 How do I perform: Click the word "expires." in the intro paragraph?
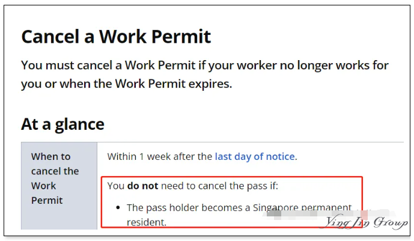(210, 84)
